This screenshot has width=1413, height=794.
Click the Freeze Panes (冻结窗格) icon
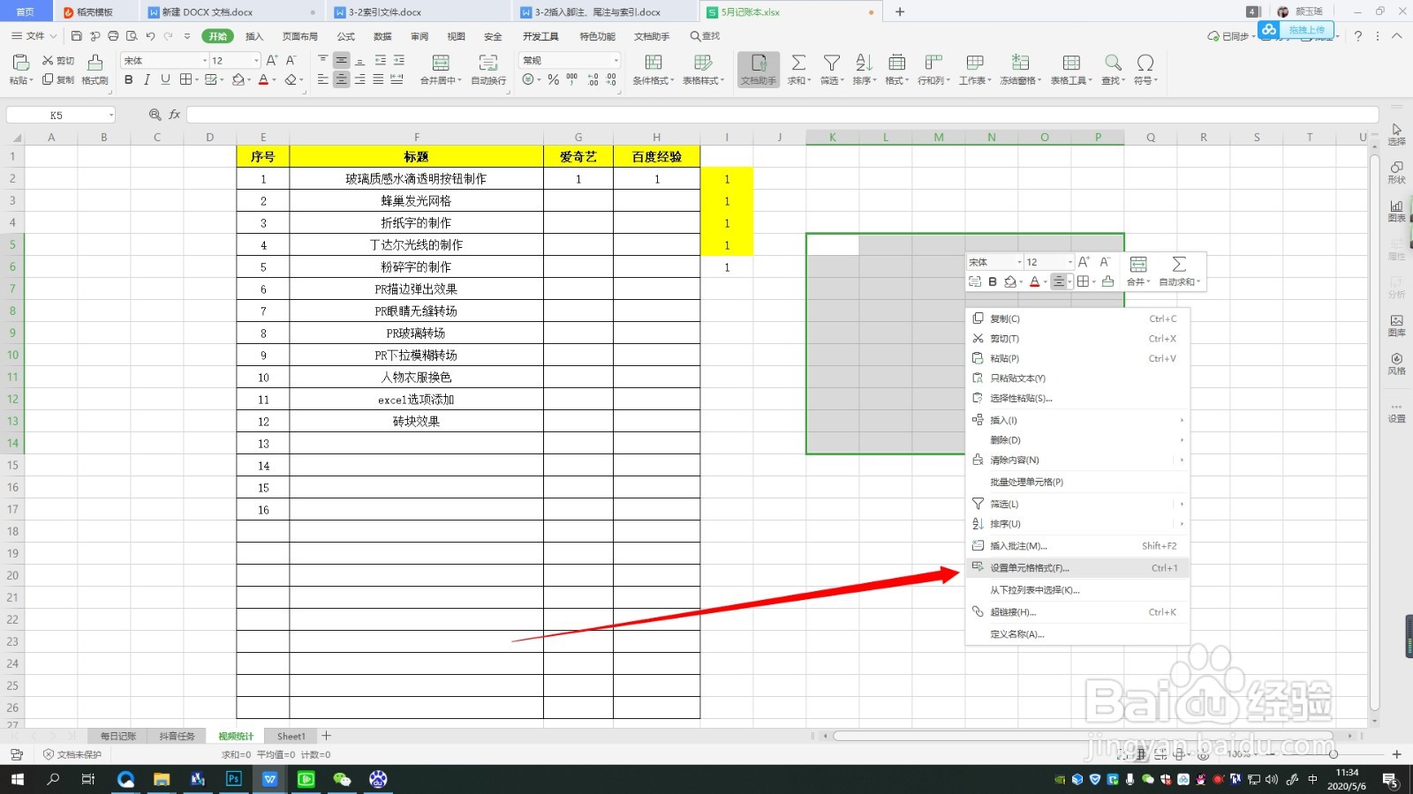pyautogui.click(x=1020, y=63)
